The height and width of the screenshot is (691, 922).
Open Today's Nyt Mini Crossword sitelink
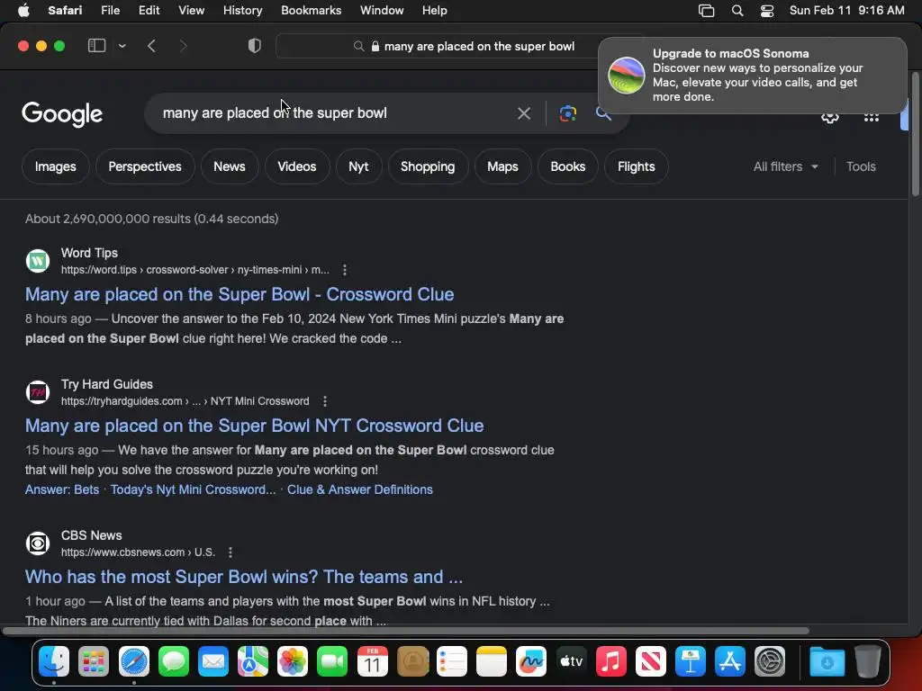(x=193, y=489)
